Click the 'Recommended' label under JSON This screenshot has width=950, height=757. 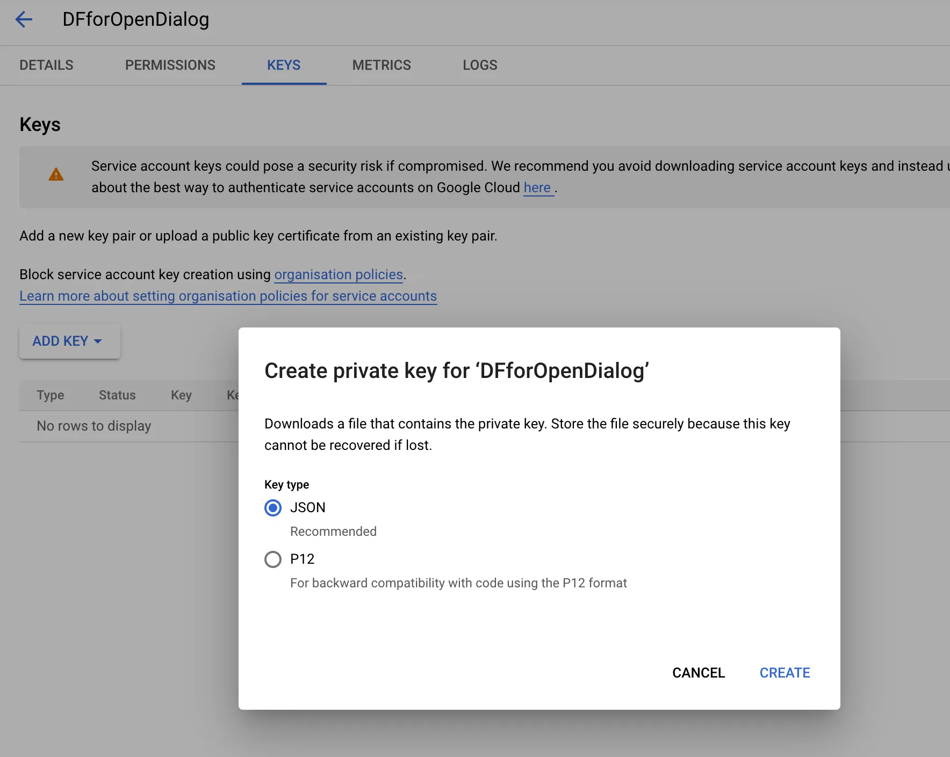[333, 532]
